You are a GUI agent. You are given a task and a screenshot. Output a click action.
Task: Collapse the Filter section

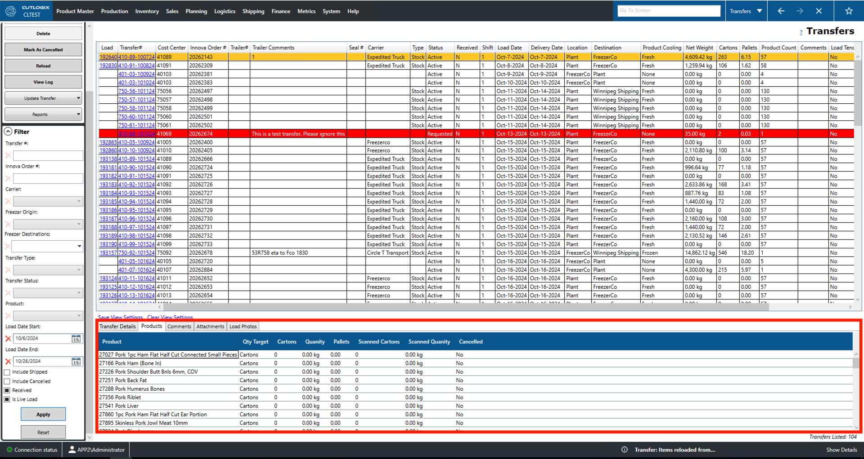pyautogui.click(x=8, y=131)
